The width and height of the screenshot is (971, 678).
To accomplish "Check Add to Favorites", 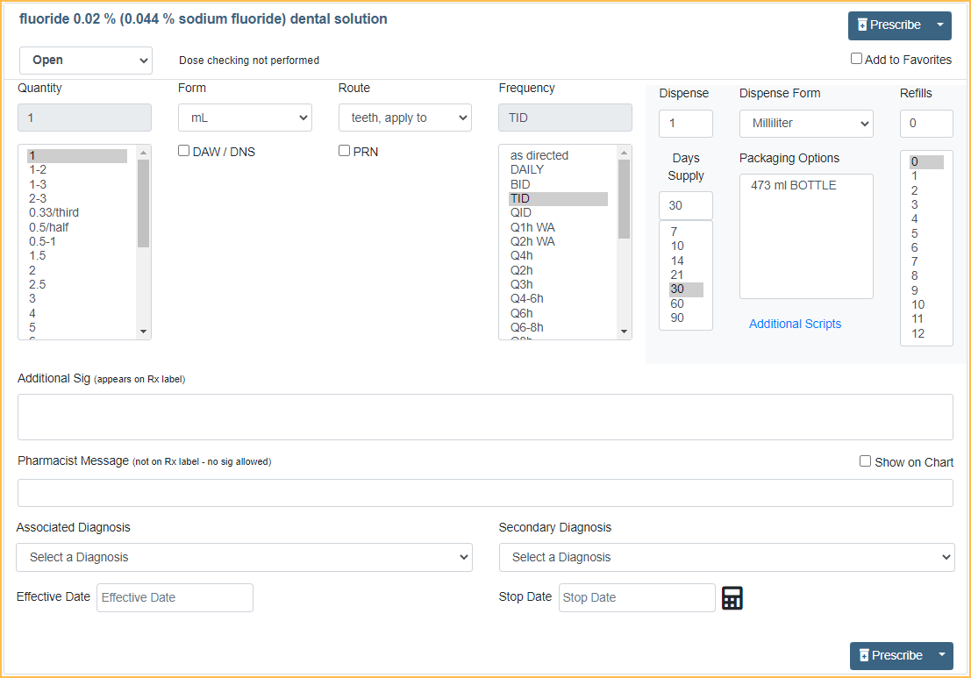I will [x=856, y=59].
